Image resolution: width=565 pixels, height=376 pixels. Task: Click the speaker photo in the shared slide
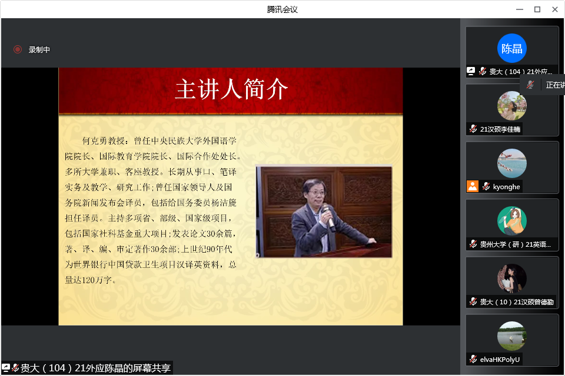pos(324,211)
